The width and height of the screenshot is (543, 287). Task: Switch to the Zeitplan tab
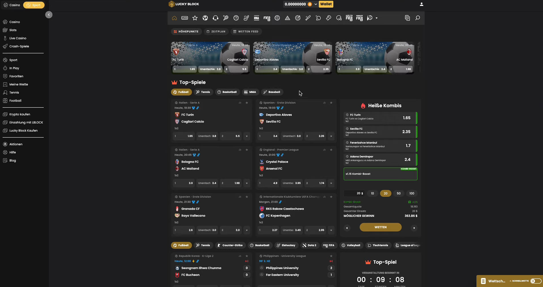pos(216,32)
